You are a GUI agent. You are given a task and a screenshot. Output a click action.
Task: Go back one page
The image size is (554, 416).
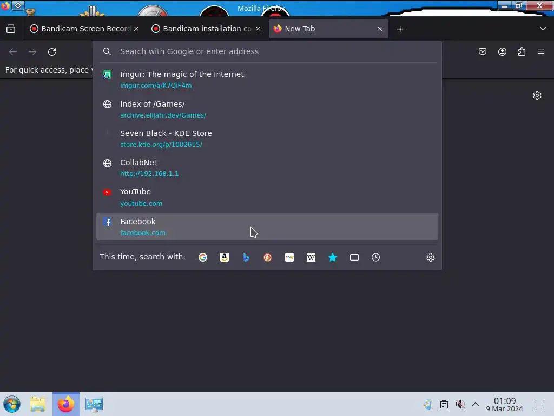point(13,51)
